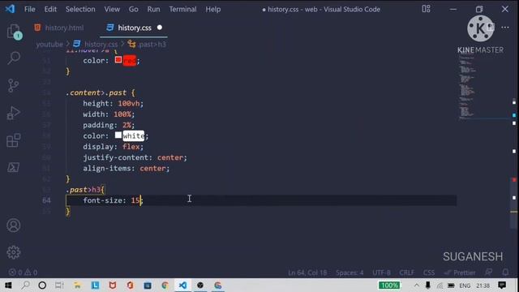Switch to the history.css tab
This screenshot has height=292, width=519.
pyautogui.click(x=134, y=28)
